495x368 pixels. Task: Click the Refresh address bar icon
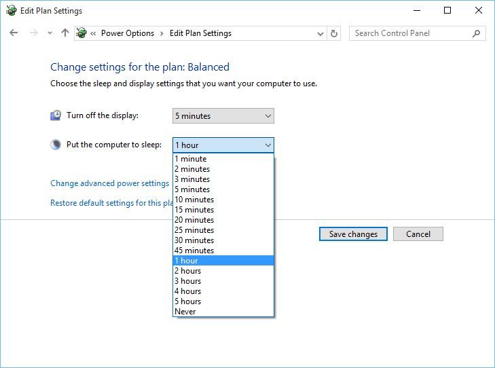pos(334,33)
